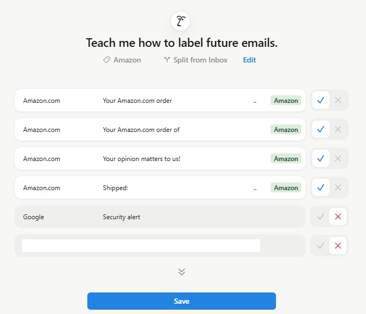Open the Google 'Security alert' email
366x314 pixels.
click(x=160, y=217)
